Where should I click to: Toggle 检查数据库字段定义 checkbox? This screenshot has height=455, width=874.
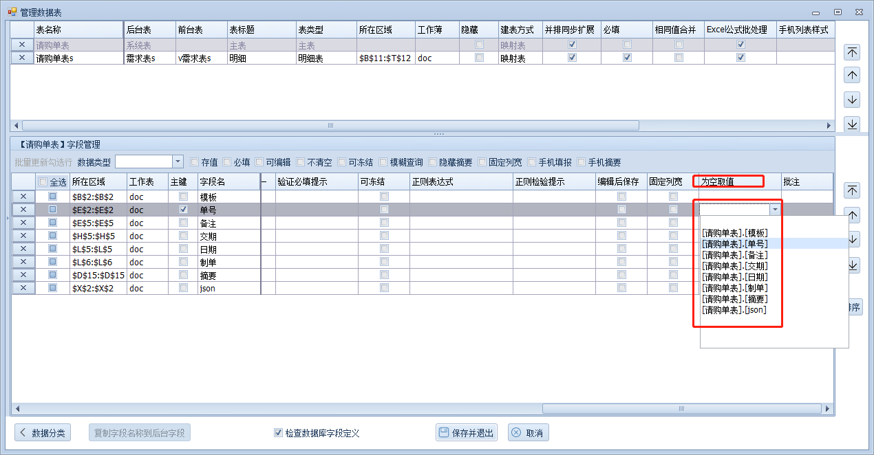[x=278, y=433]
